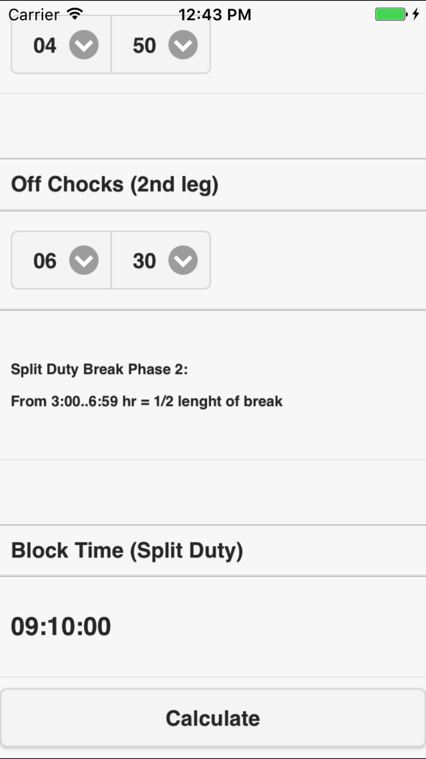Image resolution: width=426 pixels, height=759 pixels.
Task: Open the hour dropdown showing 04
Action: click(x=61, y=45)
